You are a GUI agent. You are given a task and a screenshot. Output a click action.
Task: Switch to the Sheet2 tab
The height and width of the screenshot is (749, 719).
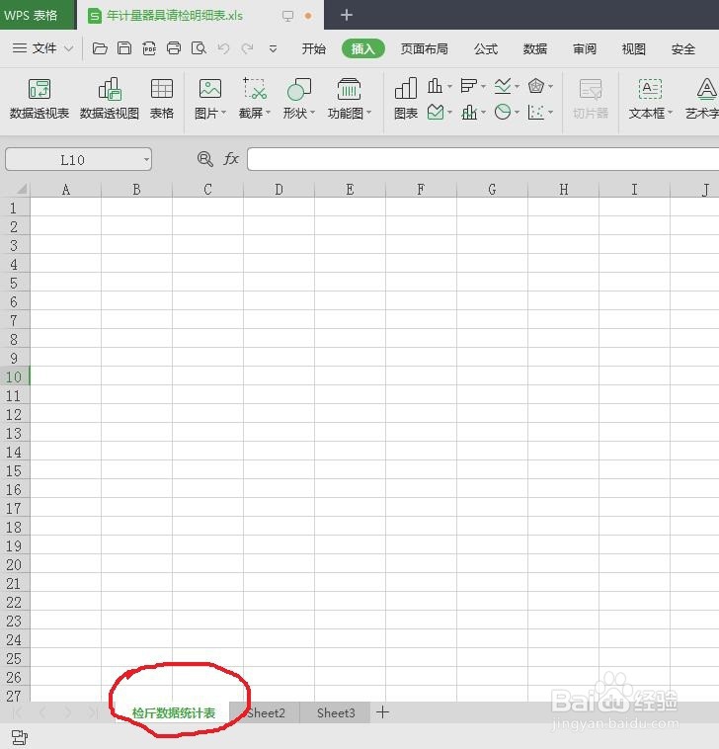(x=266, y=713)
